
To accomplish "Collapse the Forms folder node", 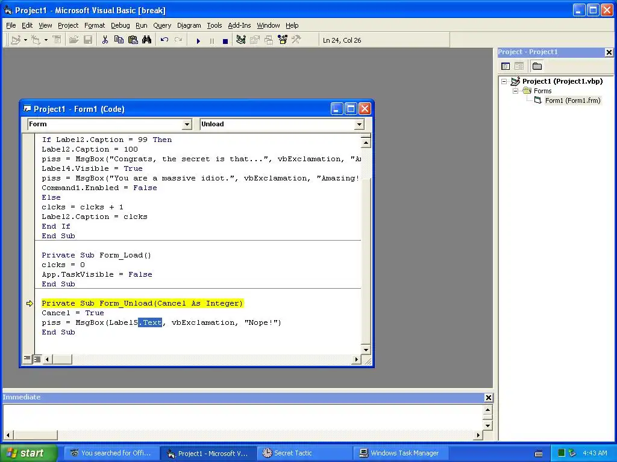I will point(515,91).
